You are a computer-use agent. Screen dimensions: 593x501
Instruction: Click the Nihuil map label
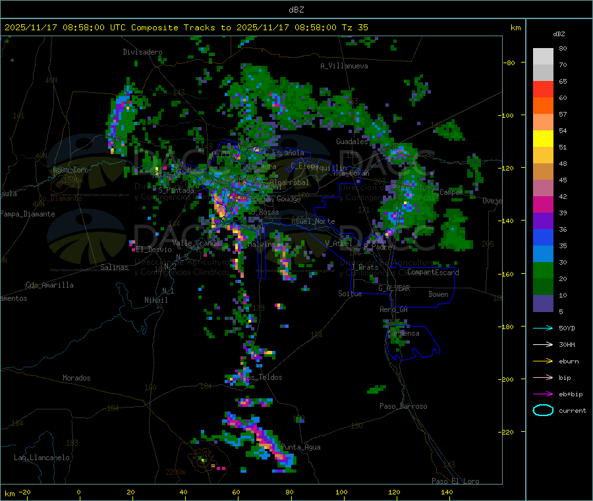coord(155,300)
